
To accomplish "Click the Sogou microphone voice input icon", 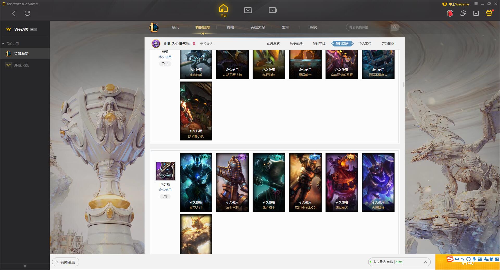I will (474, 259).
